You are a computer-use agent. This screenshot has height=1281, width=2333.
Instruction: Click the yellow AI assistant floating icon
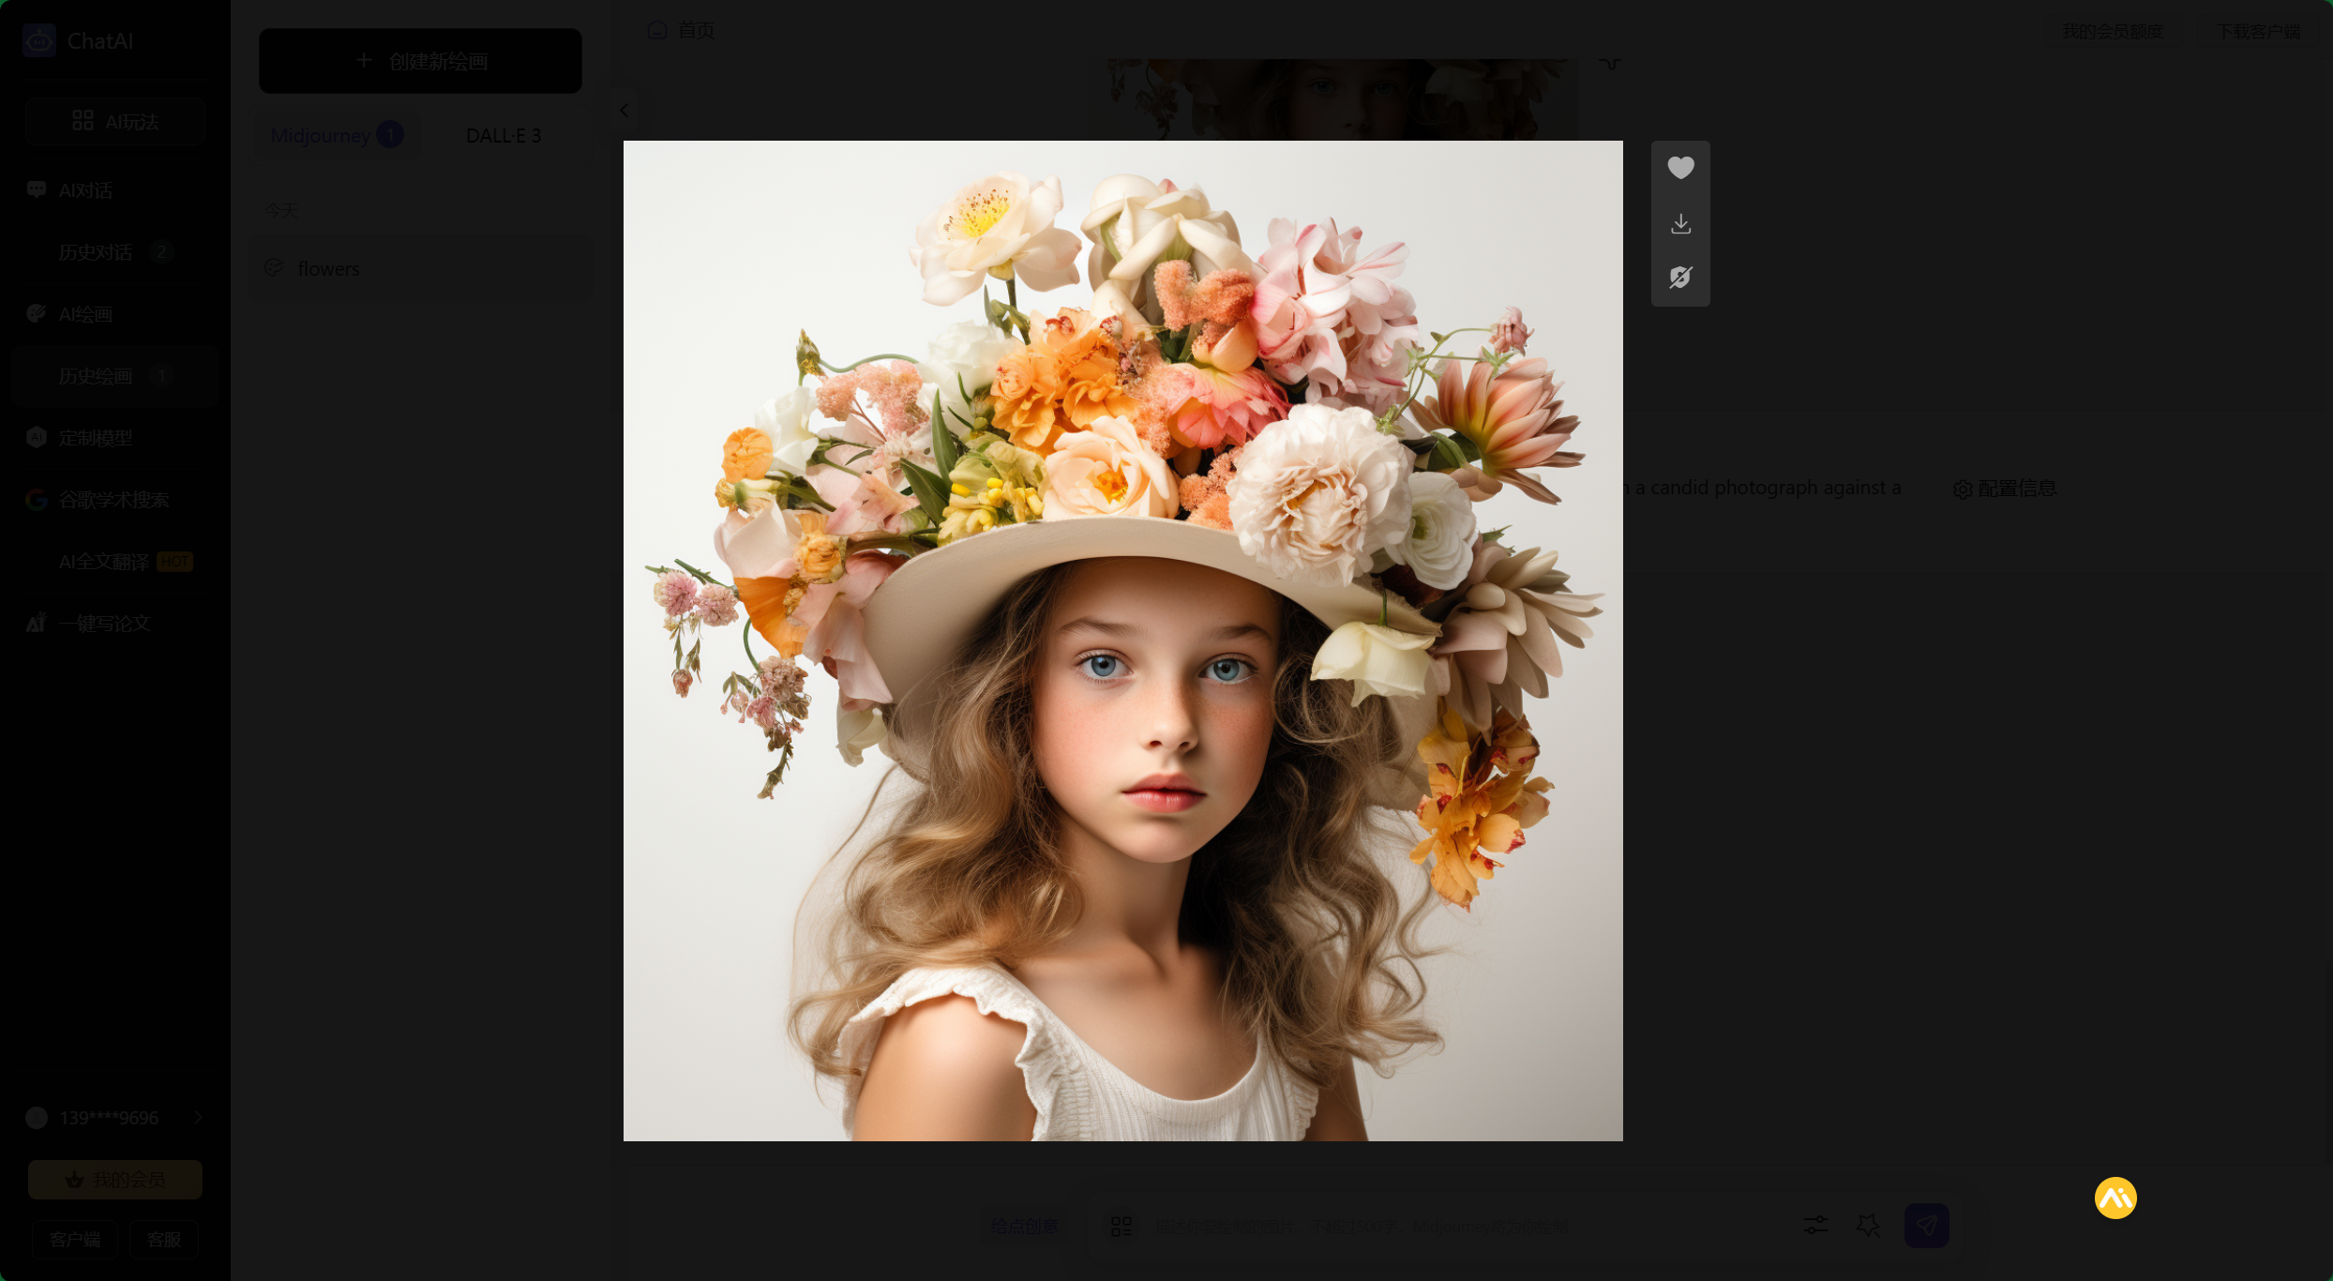[2115, 1198]
